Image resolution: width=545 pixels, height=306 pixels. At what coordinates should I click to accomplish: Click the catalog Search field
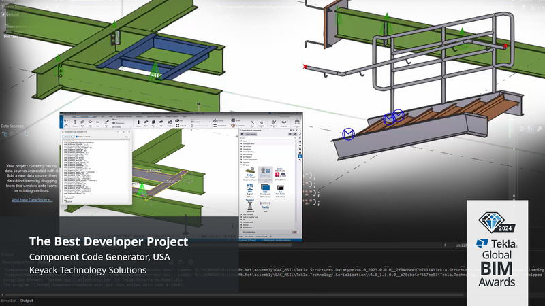pos(268,138)
